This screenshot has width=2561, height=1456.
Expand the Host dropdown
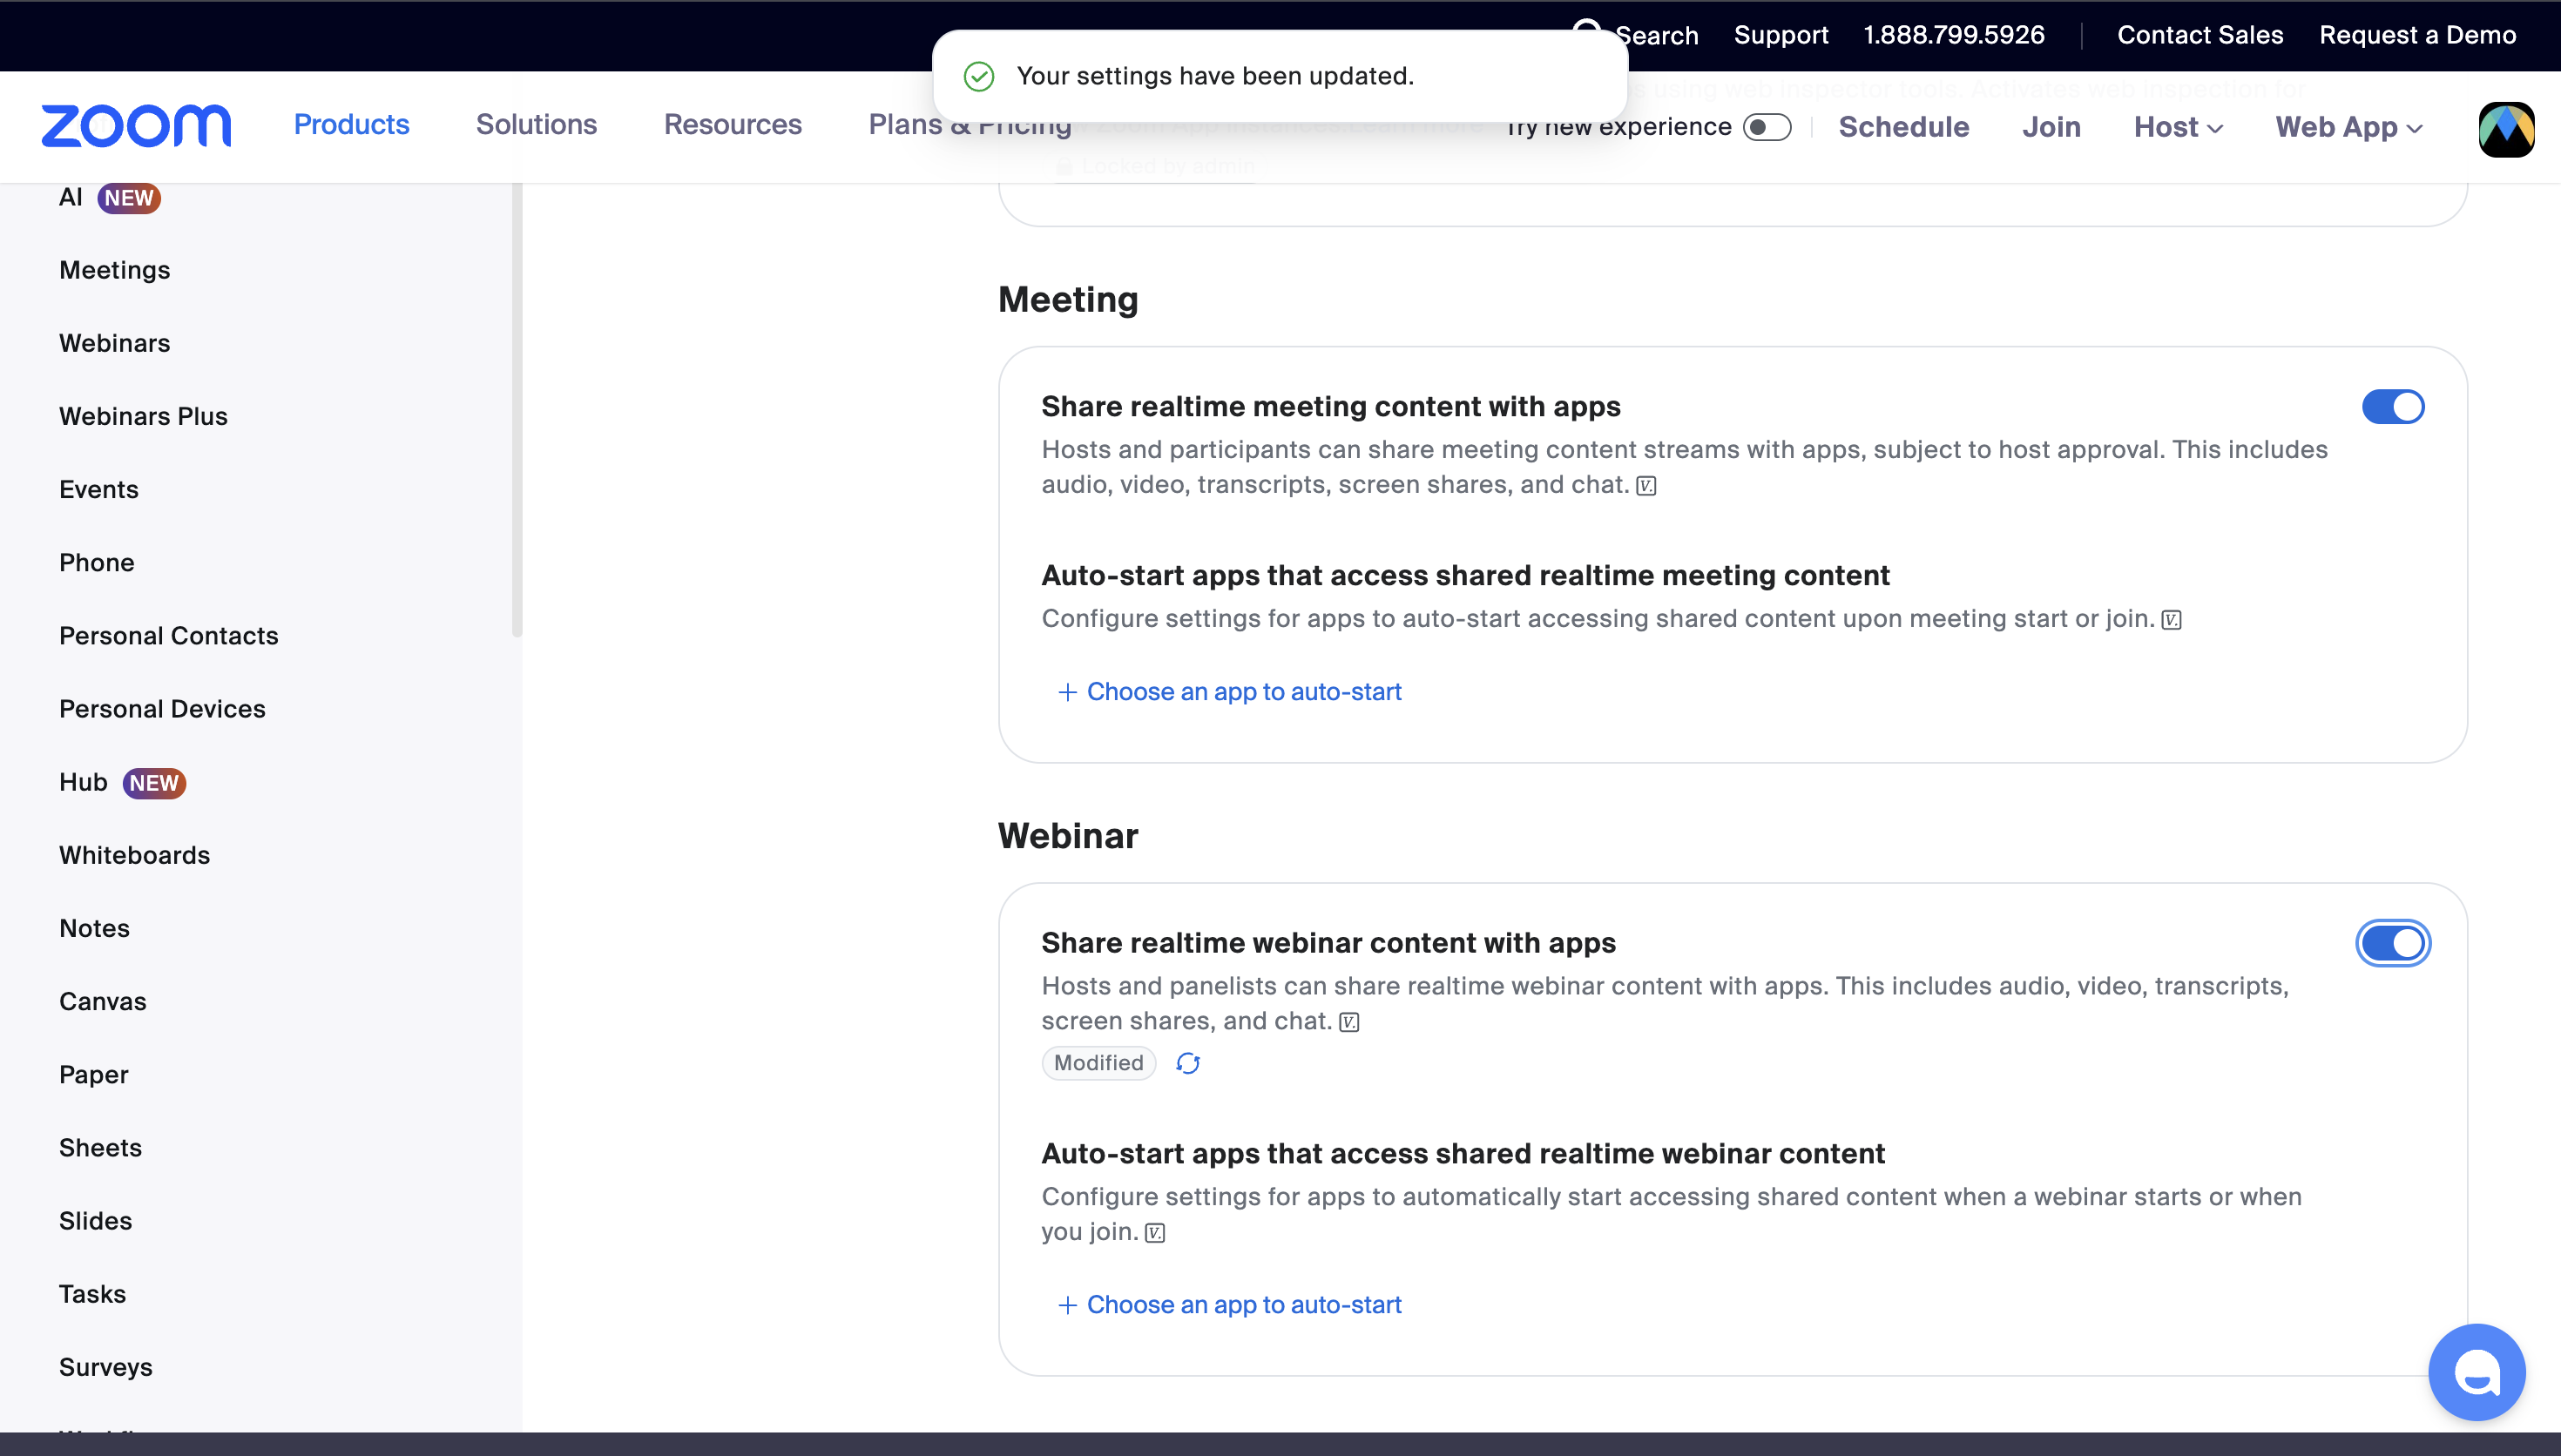(x=2178, y=127)
